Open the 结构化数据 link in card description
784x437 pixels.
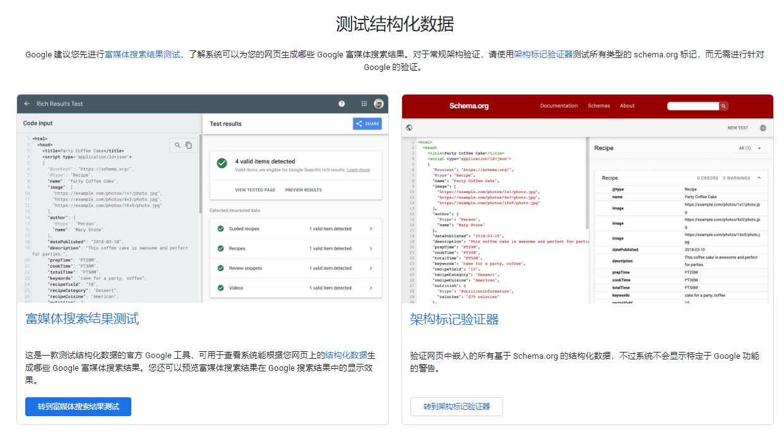[x=346, y=356]
